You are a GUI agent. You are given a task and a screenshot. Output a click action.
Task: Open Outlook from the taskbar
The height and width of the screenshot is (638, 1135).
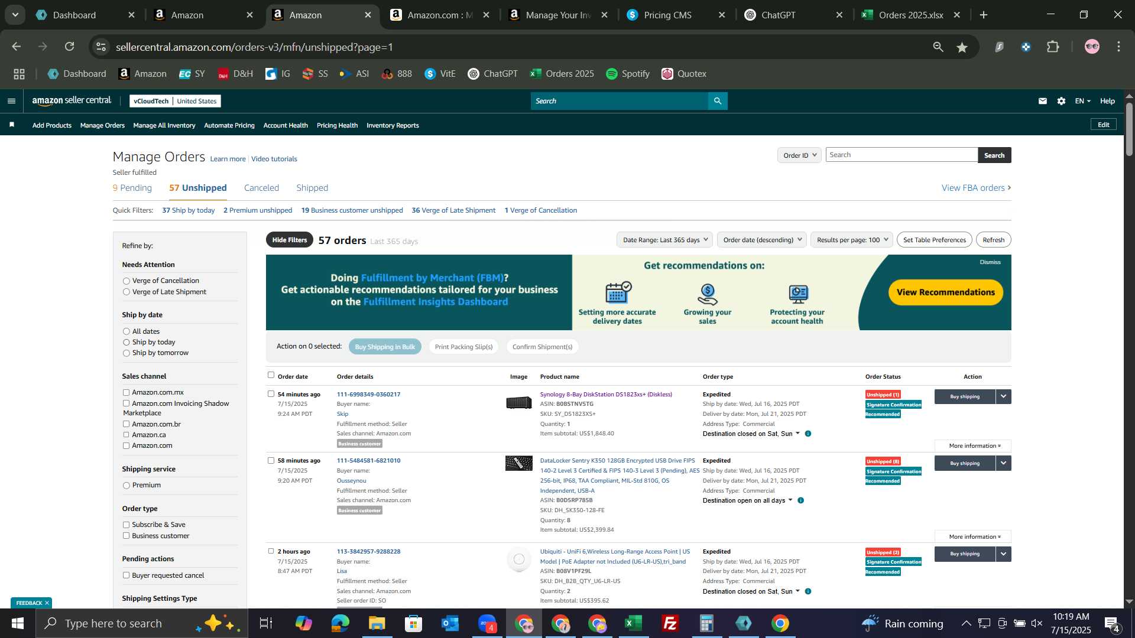click(450, 623)
